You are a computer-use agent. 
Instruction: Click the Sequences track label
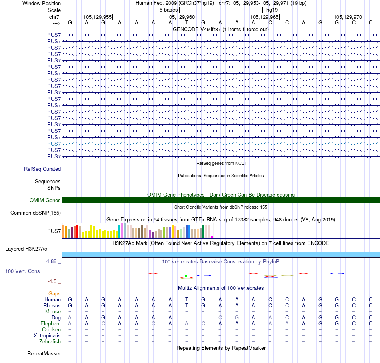tap(48, 181)
